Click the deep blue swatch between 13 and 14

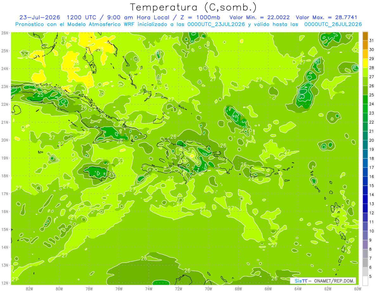(x=365, y=199)
